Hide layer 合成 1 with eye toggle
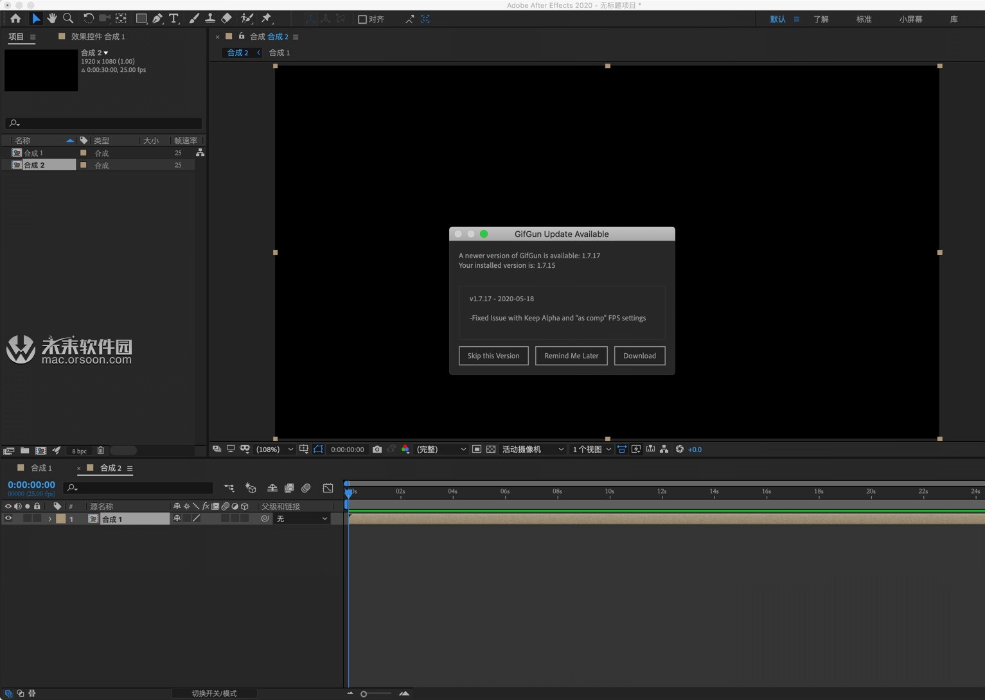985x700 pixels. coord(8,519)
